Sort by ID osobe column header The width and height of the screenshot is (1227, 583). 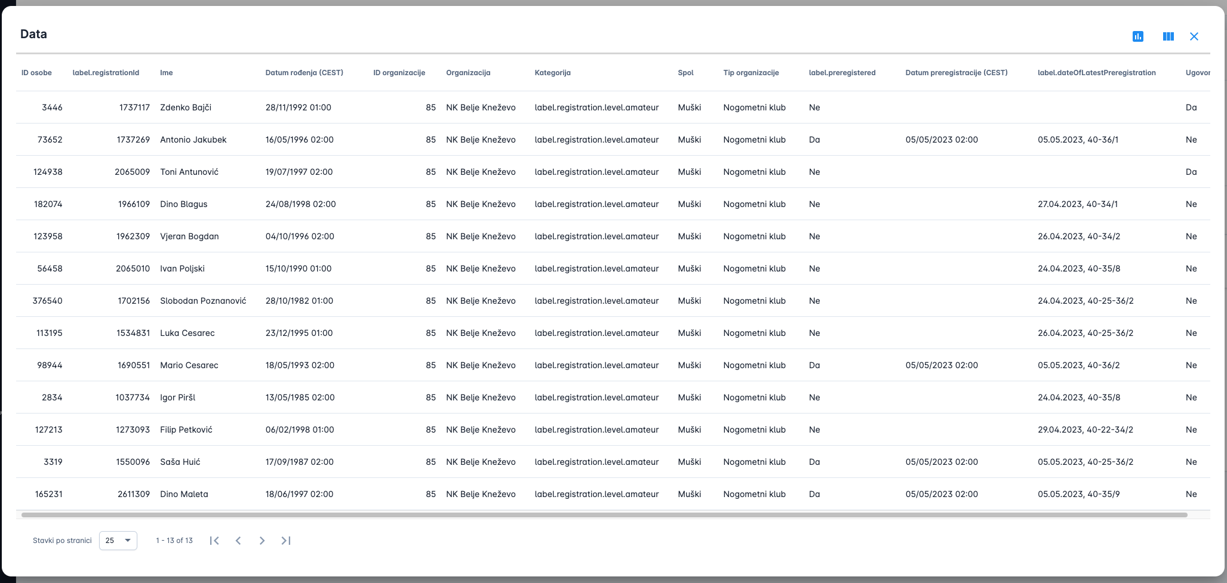pyautogui.click(x=36, y=73)
